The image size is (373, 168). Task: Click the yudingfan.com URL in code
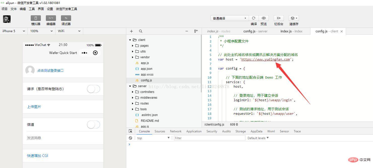pyautogui.click(x=266, y=60)
